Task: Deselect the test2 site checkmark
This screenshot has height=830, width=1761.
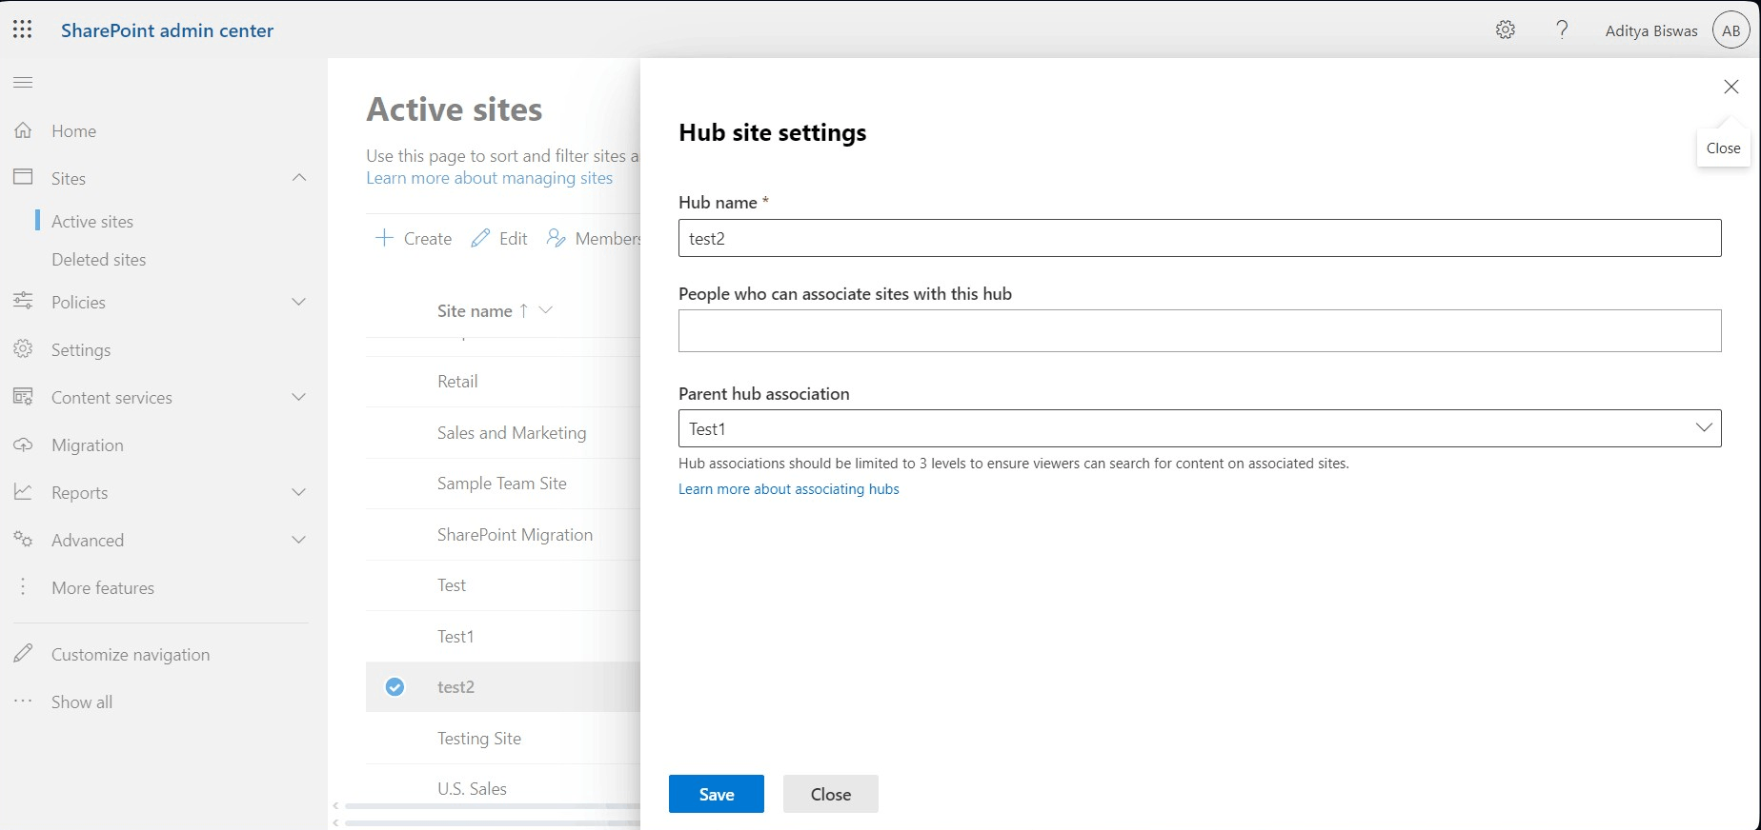Action: click(395, 687)
